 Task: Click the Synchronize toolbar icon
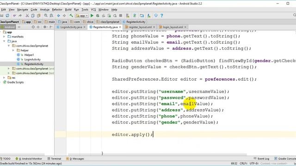[x=7, y=16]
